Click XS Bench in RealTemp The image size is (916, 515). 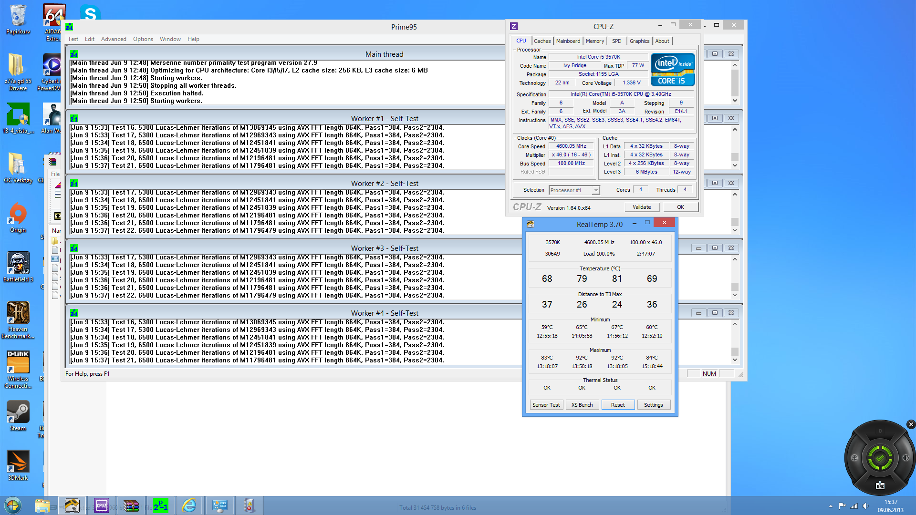(582, 405)
